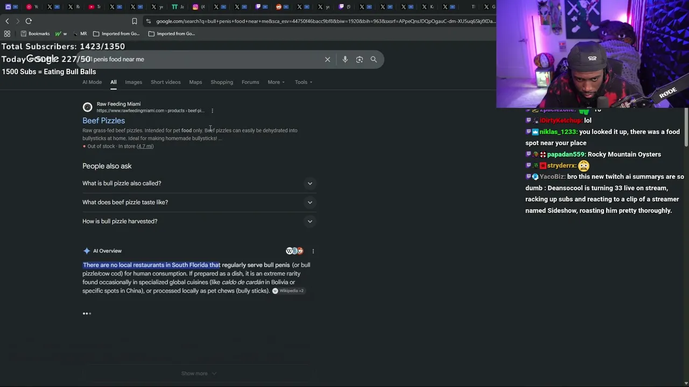Image resolution: width=689 pixels, height=387 pixels.
Task: Expand 'What is bull pizzle also called?'
Action: click(x=198, y=183)
